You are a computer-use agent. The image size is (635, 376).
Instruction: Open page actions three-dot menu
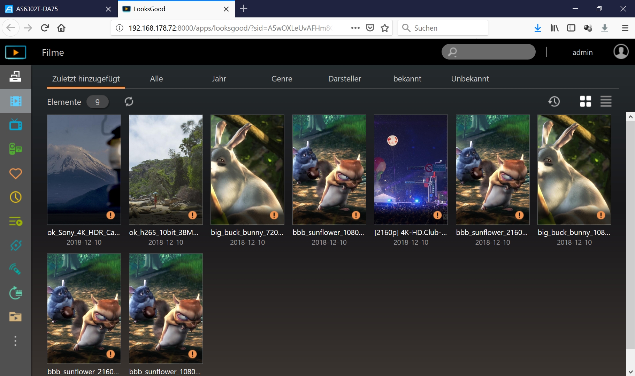355,28
